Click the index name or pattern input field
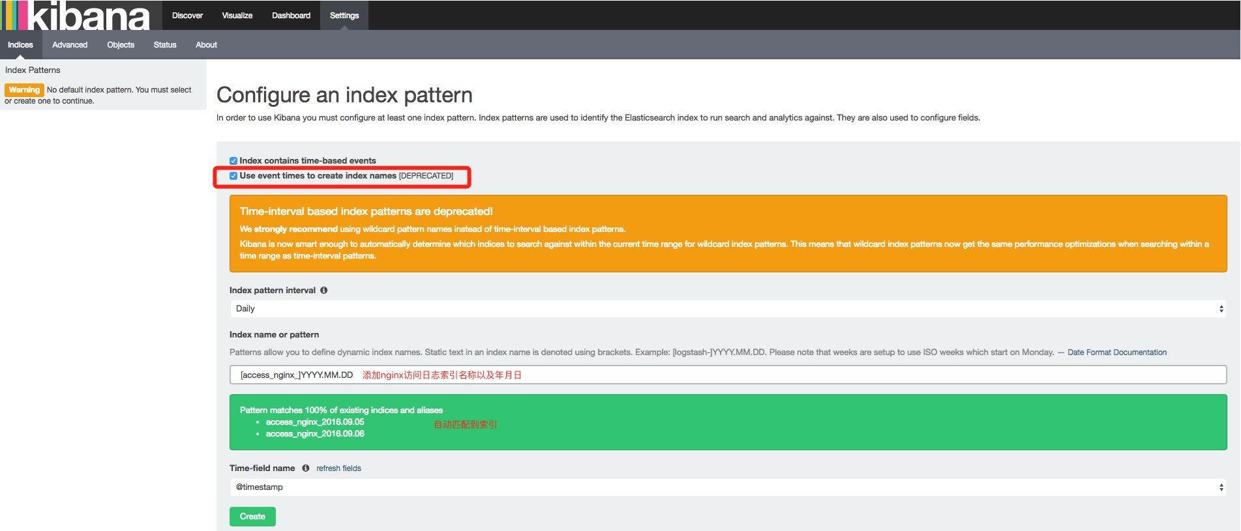 click(728, 375)
